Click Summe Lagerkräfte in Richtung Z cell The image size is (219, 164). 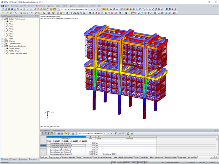66,154
